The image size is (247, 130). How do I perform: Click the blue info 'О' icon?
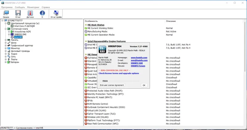(42, 13)
